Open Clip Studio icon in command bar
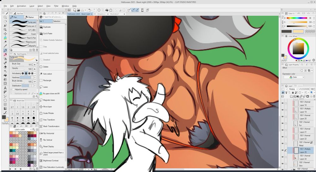The image size is (316, 172). pos(69,10)
